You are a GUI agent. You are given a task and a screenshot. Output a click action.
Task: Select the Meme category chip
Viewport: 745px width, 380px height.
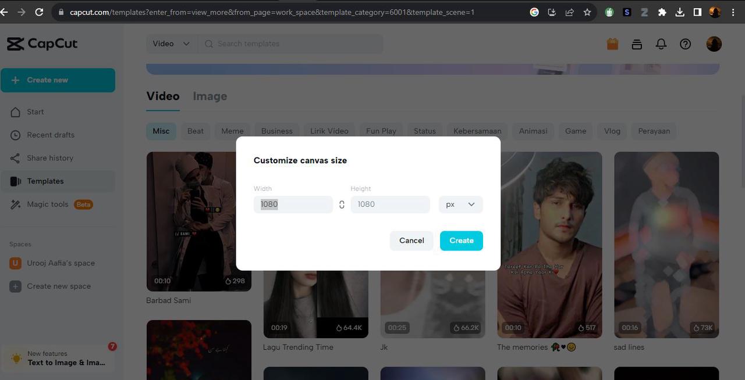232,131
